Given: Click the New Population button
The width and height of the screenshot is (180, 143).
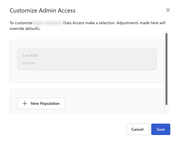Looking at the screenshot, I should pyautogui.click(x=41, y=103).
